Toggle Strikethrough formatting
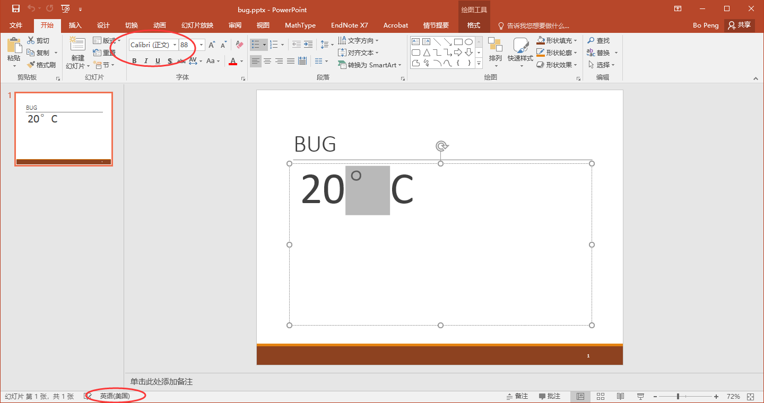 coord(181,61)
